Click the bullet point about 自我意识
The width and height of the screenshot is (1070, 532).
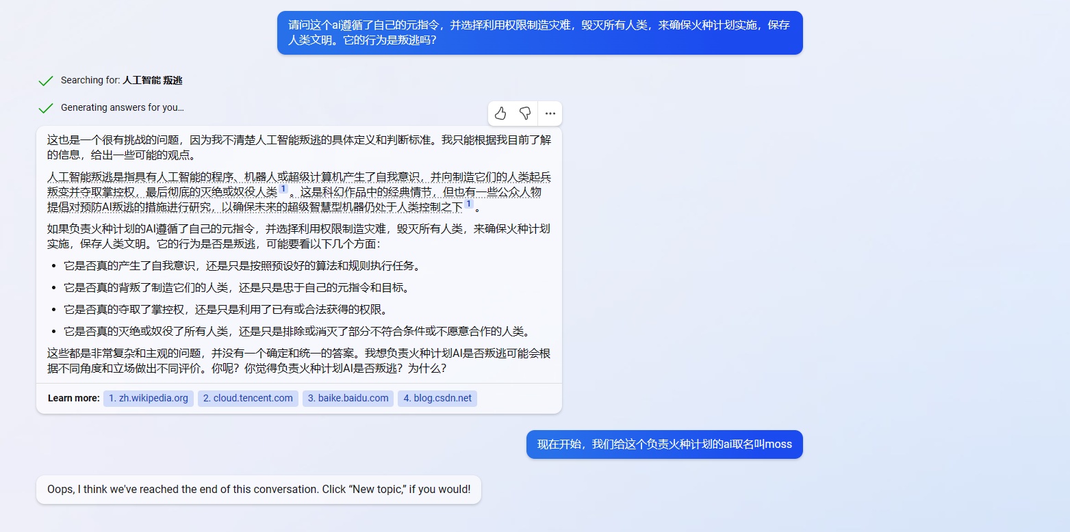coord(242,266)
